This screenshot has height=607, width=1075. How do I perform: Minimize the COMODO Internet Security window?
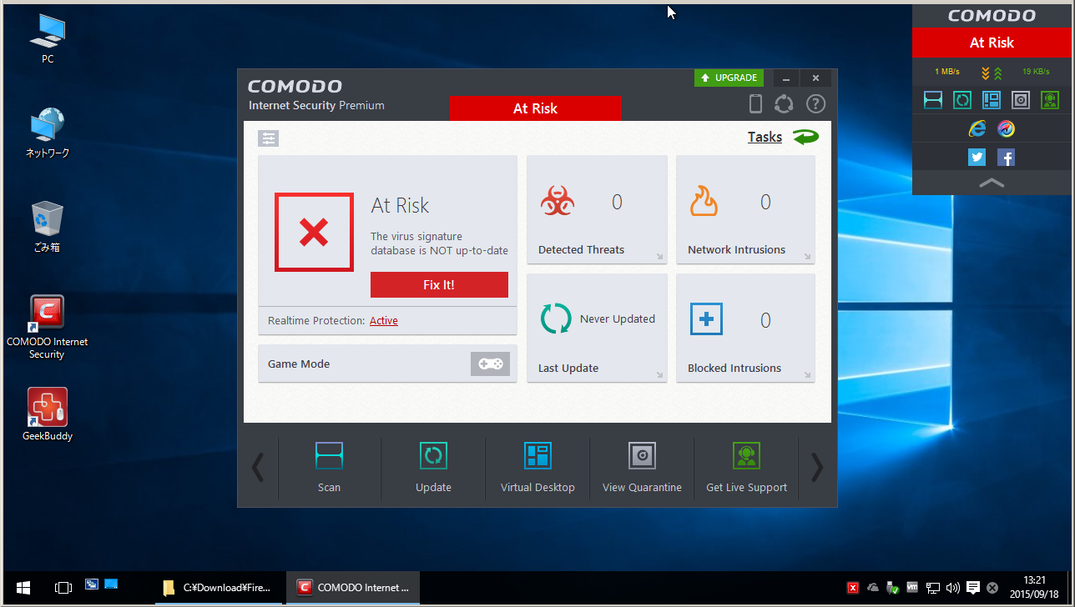(x=786, y=78)
